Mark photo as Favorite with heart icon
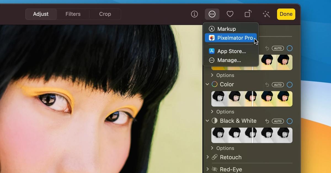 tap(230, 14)
